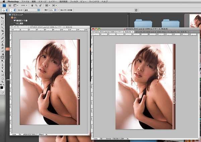Swap foreground and background colors
Viewport: 201px width, 142px height.
pyautogui.click(x=3, y=85)
